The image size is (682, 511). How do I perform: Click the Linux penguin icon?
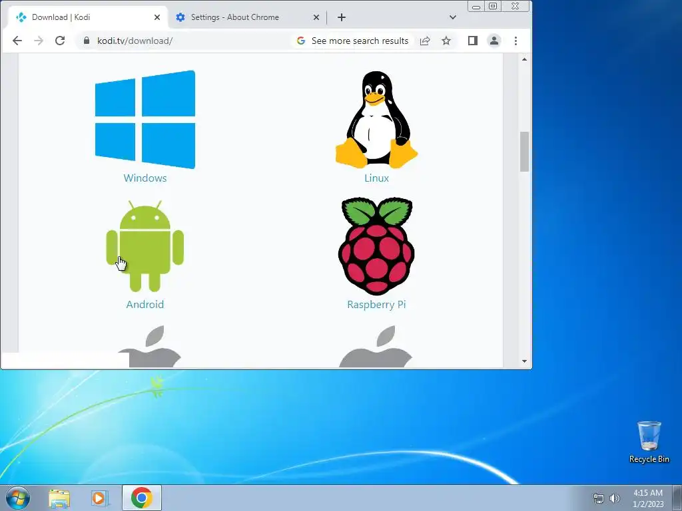(x=376, y=120)
